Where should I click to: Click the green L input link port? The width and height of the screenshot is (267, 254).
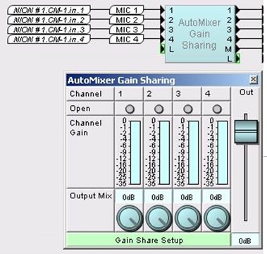pyautogui.click(x=163, y=49)
